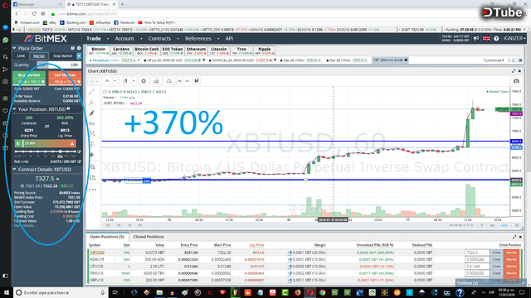Close XBTUSD position at Market
Viewport: 531px width, 298px height.
511,252
